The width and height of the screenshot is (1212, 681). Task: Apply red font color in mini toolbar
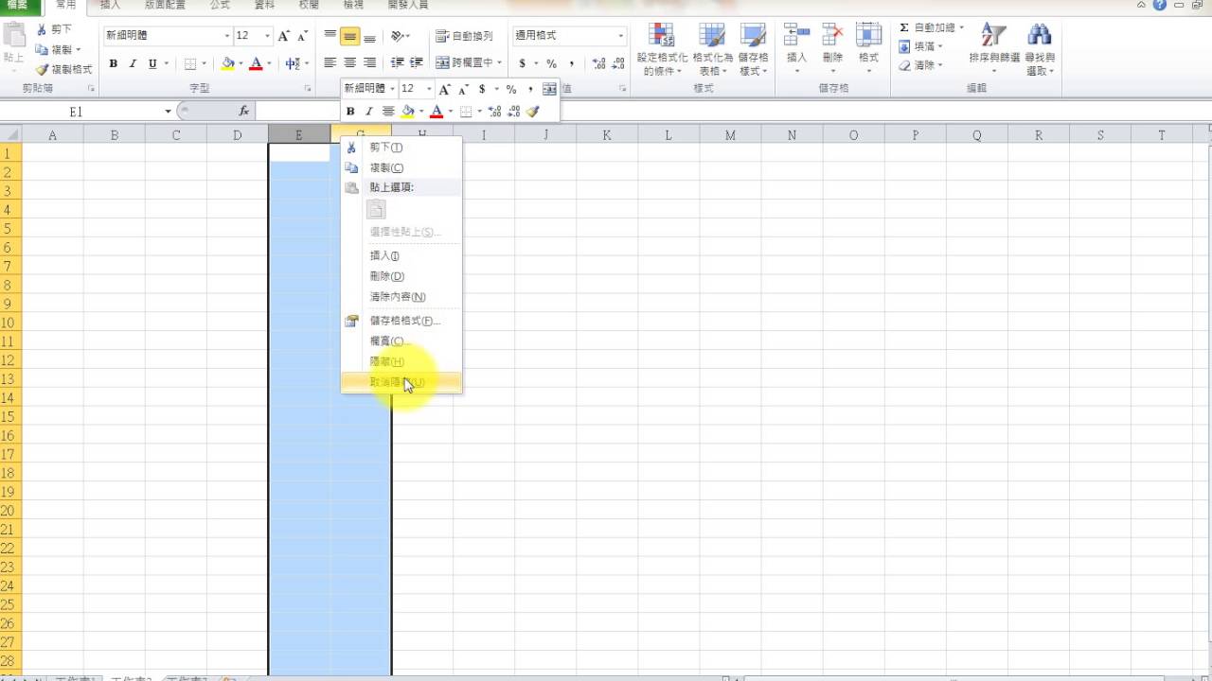pos(437,112)
